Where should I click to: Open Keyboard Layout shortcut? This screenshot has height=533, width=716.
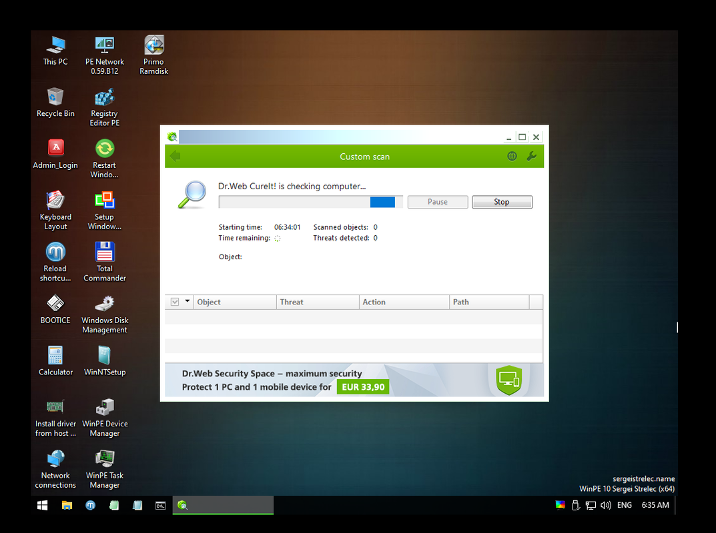tap(55, 211)
